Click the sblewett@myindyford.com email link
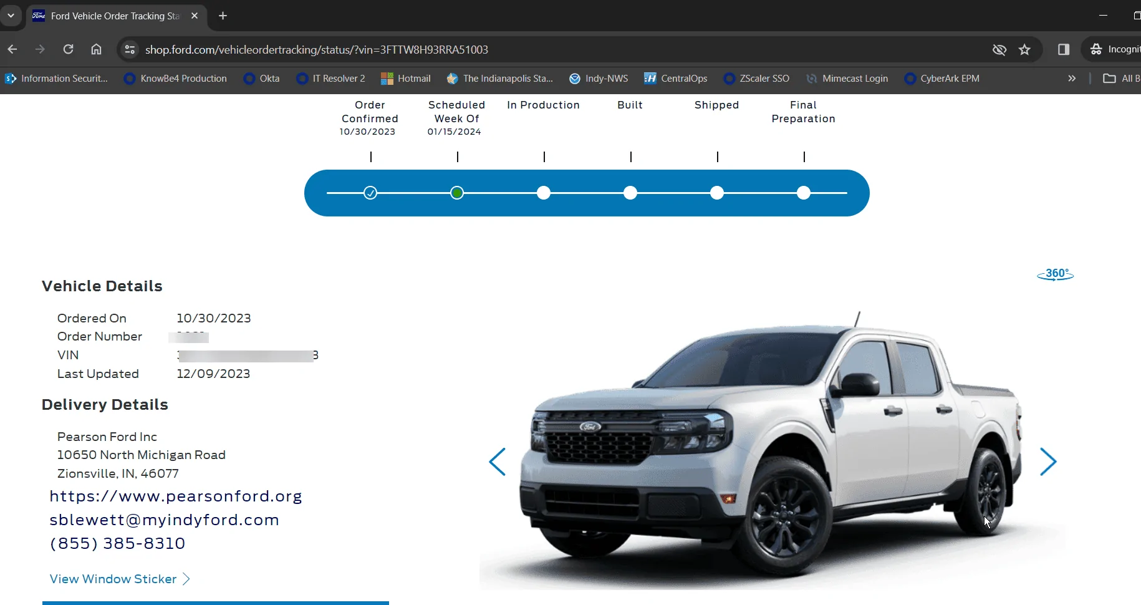1141x605 pixels. (164, 520)
